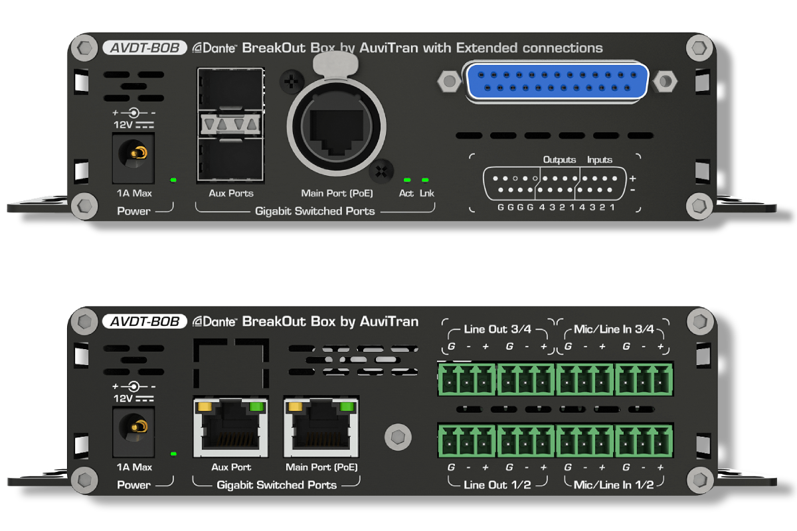Click the "Power" label on lower unit
Screen dimensions: 797x531
(133, 485)
